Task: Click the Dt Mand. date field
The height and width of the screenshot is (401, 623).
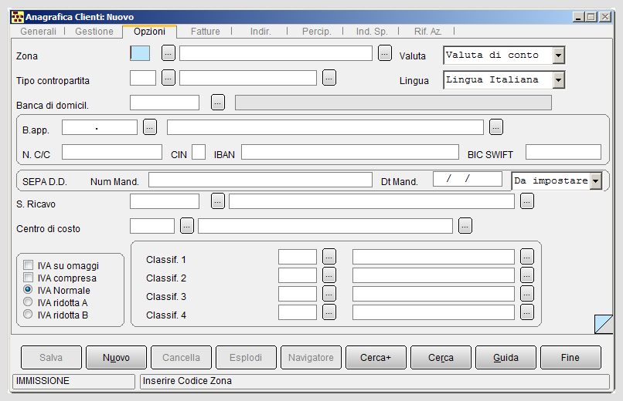Action: tap(467, 179)
